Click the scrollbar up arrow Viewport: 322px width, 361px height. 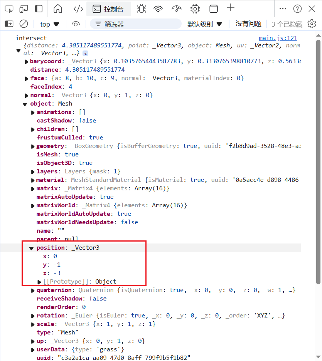[x=318, y=35]
